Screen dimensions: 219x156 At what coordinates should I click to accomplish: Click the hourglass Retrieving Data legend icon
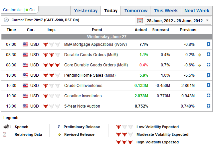5,134
